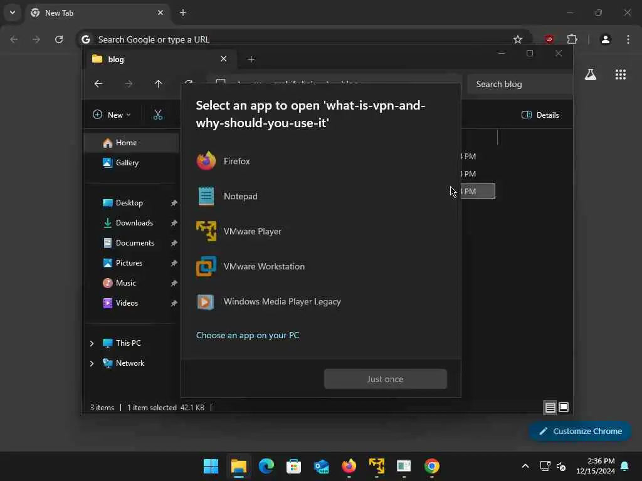Open the taskbar clock and date
642x481 pixels.
[595, 466]
